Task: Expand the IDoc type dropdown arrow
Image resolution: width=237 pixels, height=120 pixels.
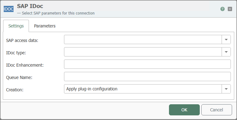Action: 226,52
